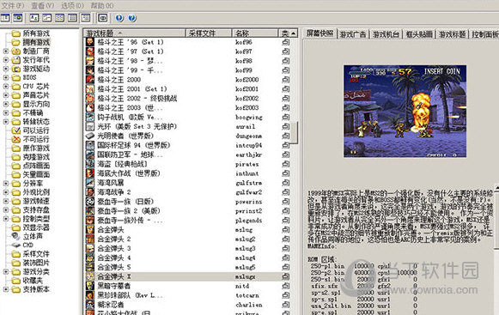
Task: Select the ROM name kof2003
Action: pyautogui.click(x=247, y=108)
